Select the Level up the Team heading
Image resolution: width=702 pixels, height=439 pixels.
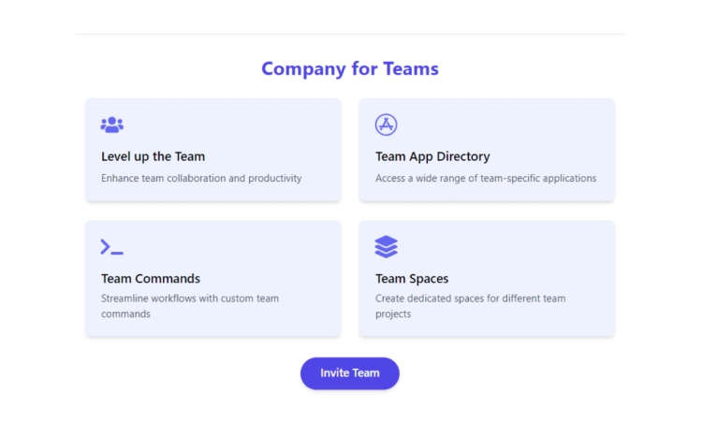click(x=154, y=156)
